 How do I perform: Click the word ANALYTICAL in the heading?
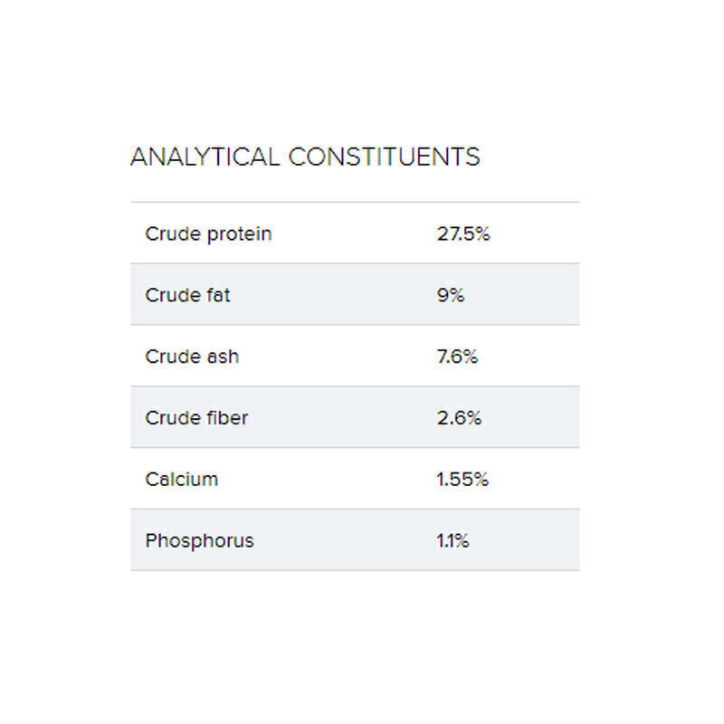click(205, 157)
